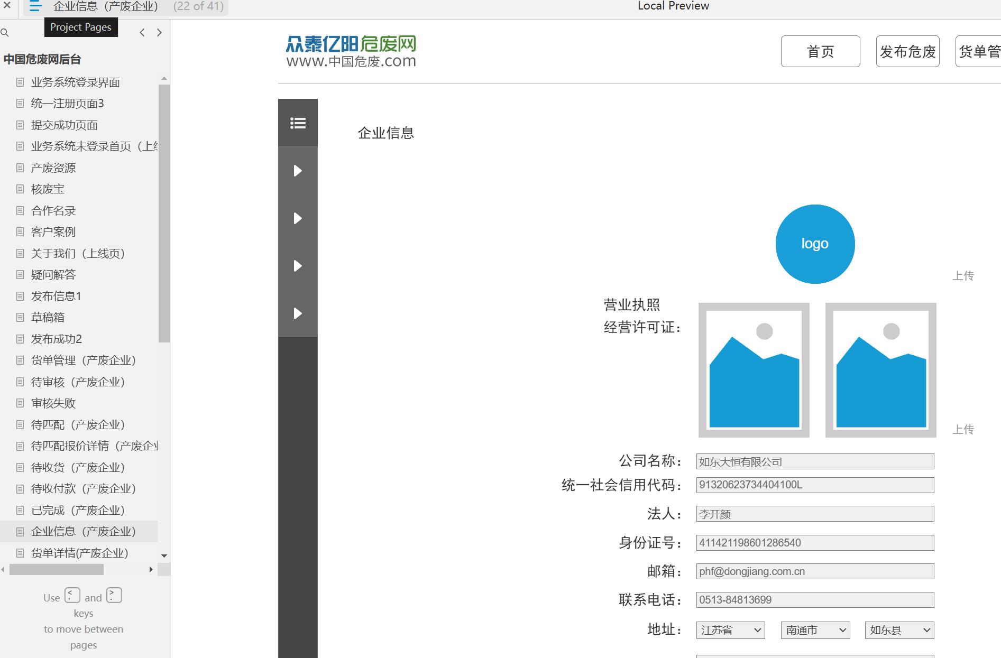Open page 审核失败
This screenshot has width=1001, height=658.
53,403
